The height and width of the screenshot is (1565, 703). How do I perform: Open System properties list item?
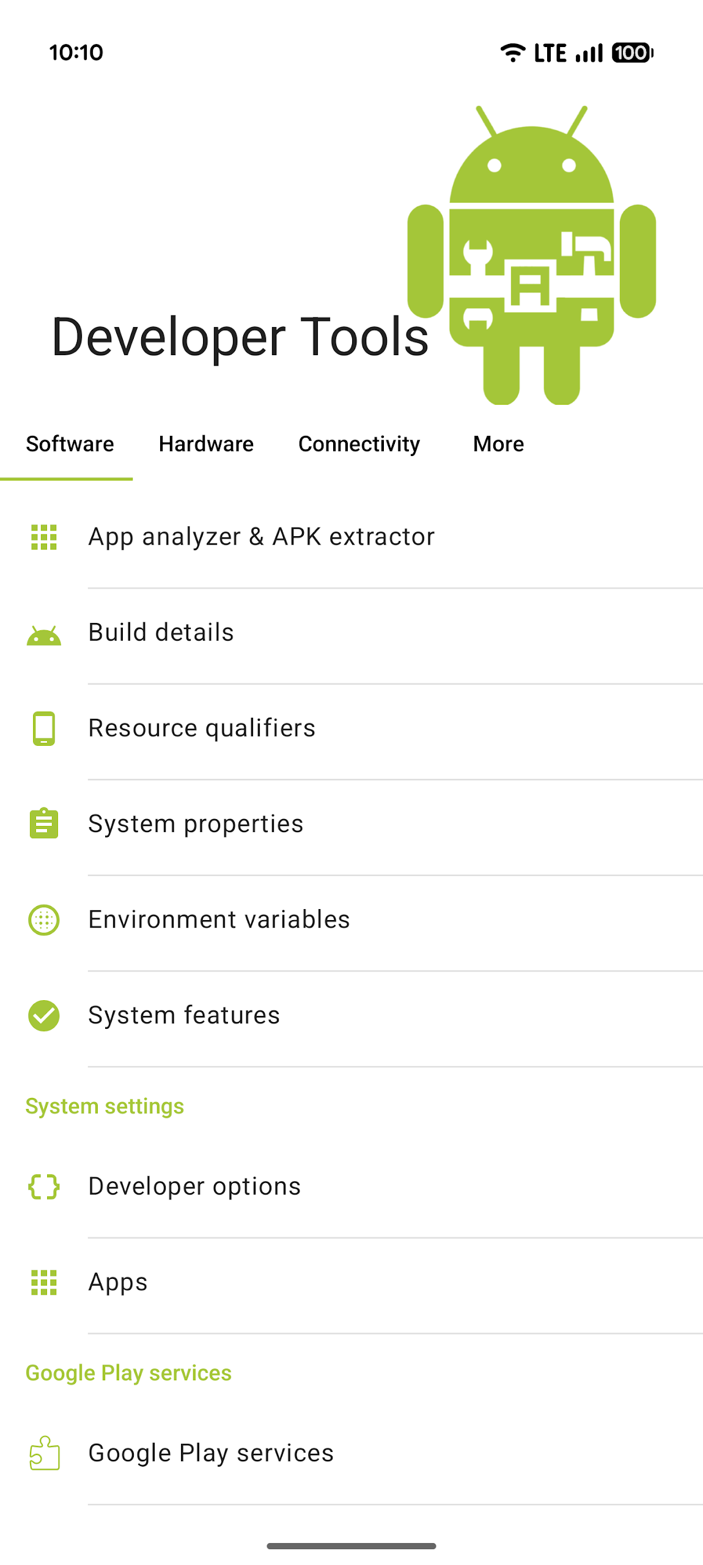click(x=196, y=823)
